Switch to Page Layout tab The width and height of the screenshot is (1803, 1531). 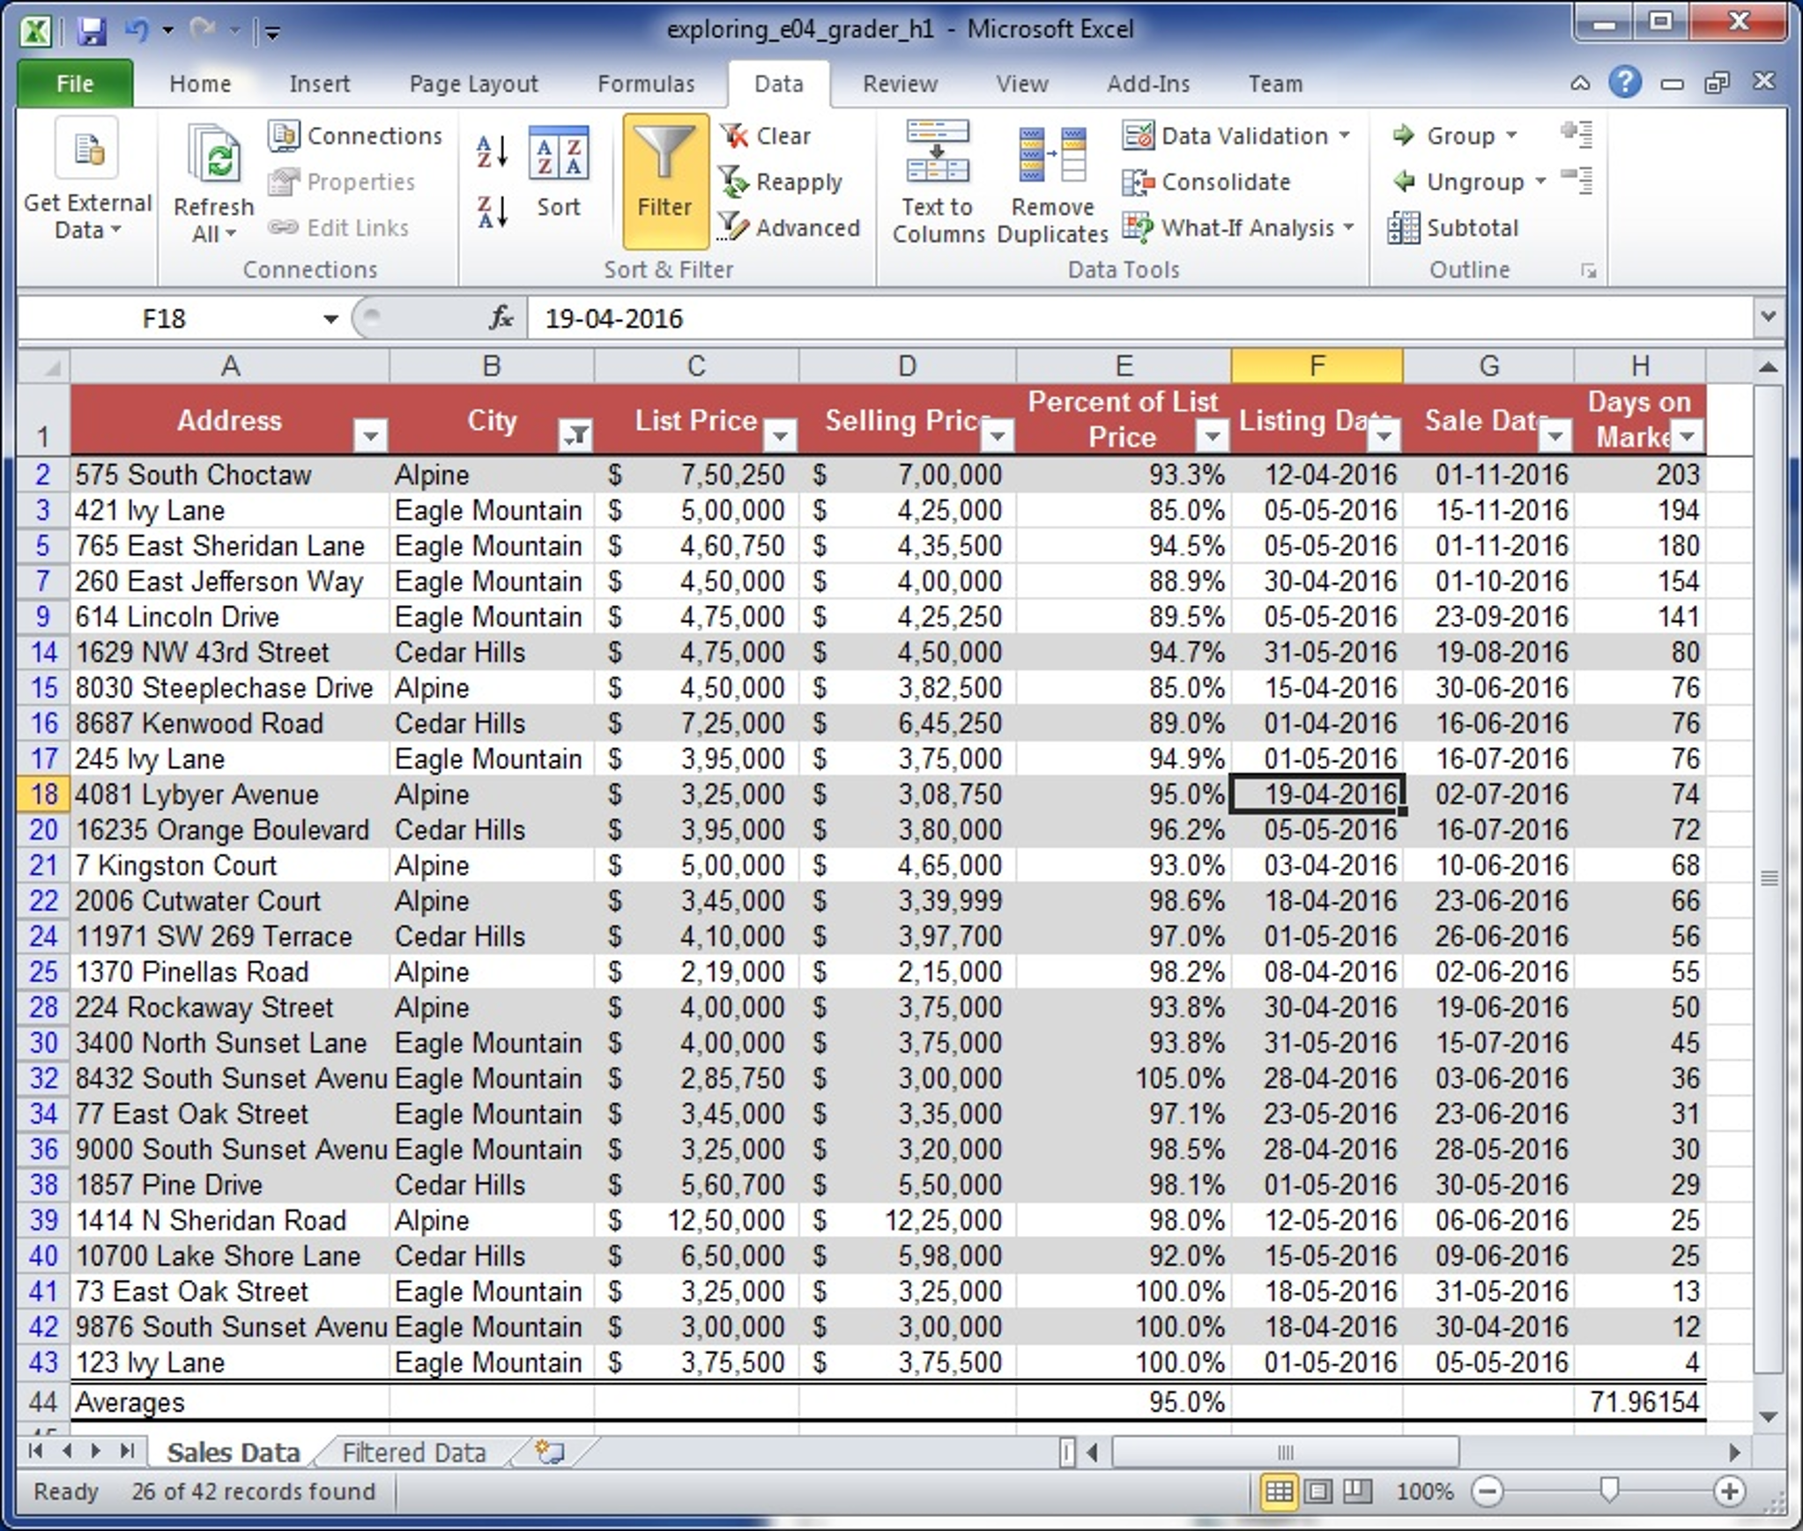[473, 84]
